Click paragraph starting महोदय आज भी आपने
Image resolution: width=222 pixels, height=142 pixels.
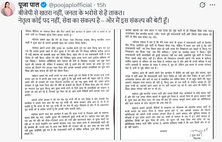(168, 81)
